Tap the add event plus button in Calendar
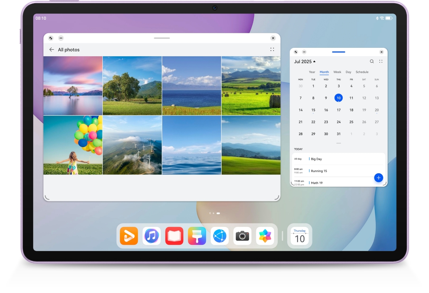The width and height of the screenshot is (429, 293). [378, 178]
